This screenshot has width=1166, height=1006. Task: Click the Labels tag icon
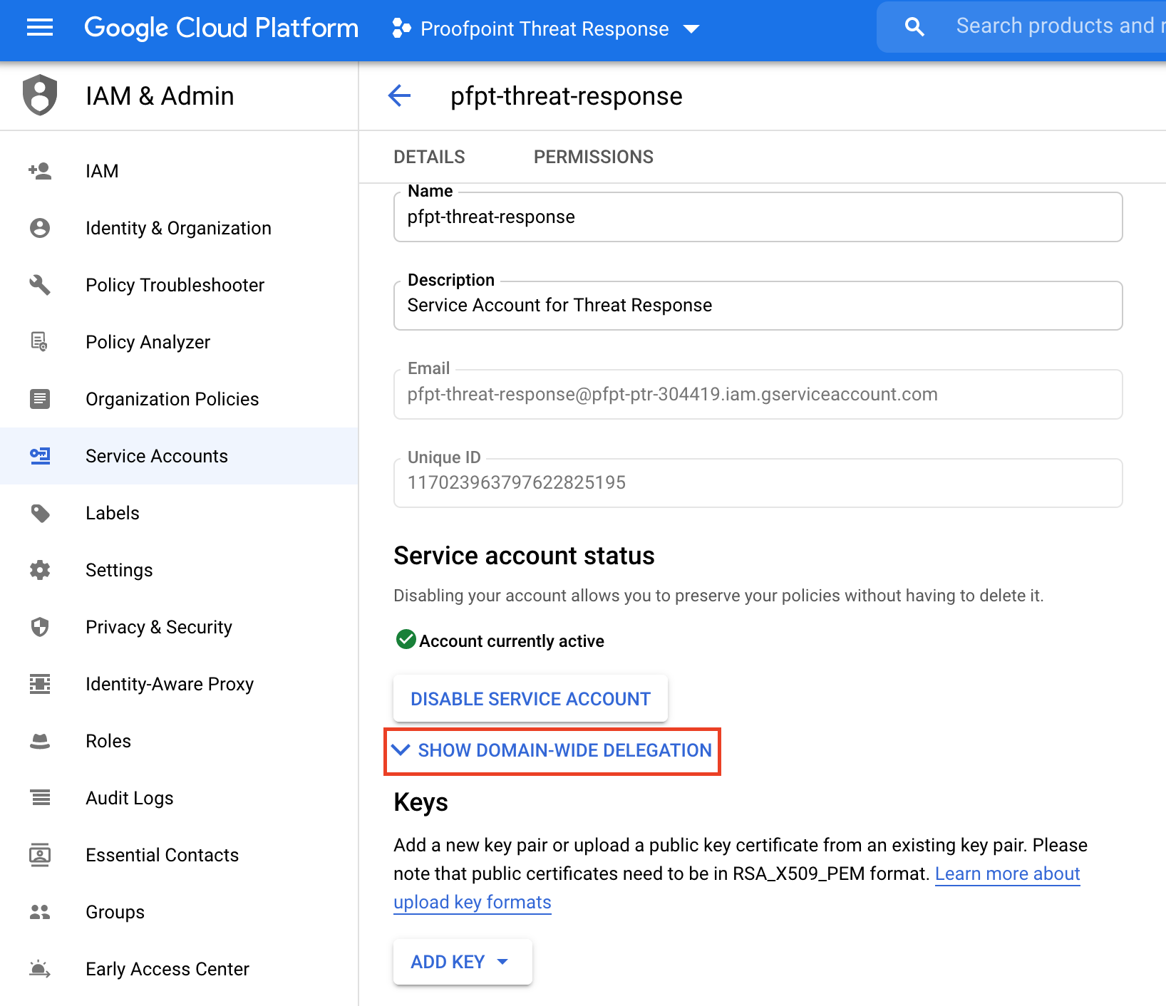40,513
